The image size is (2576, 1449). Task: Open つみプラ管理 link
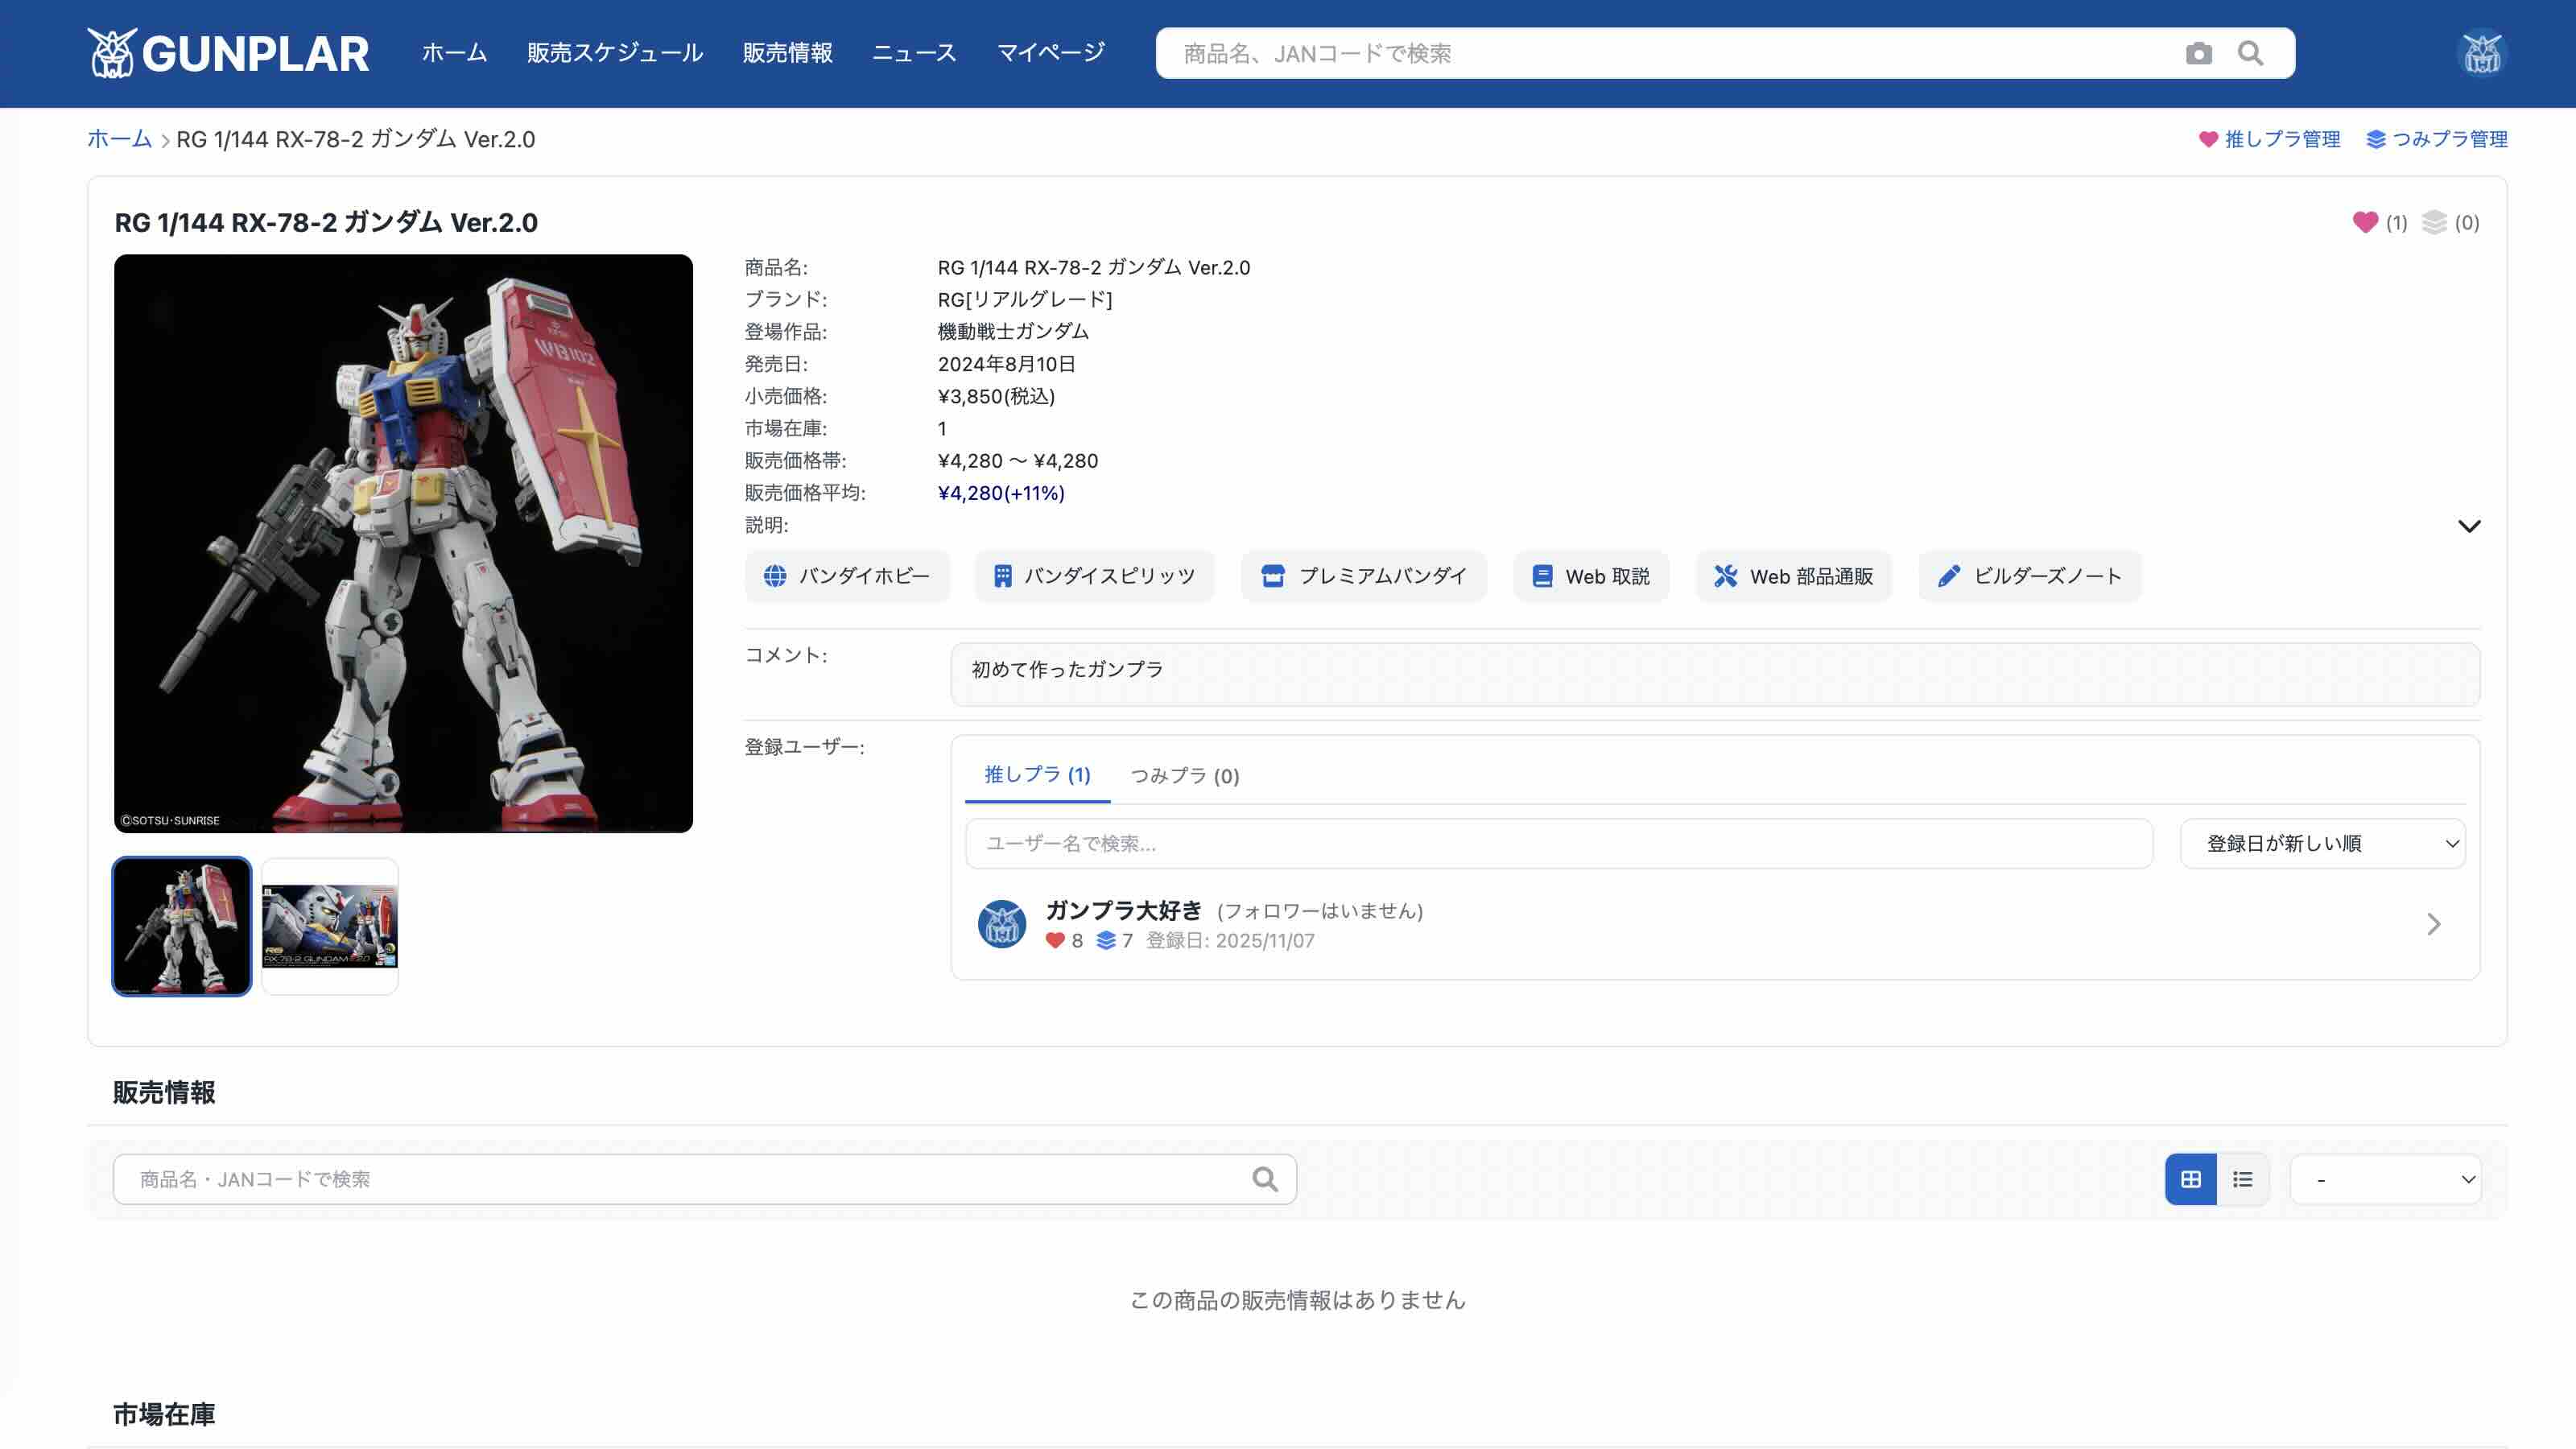(2437, 139)
